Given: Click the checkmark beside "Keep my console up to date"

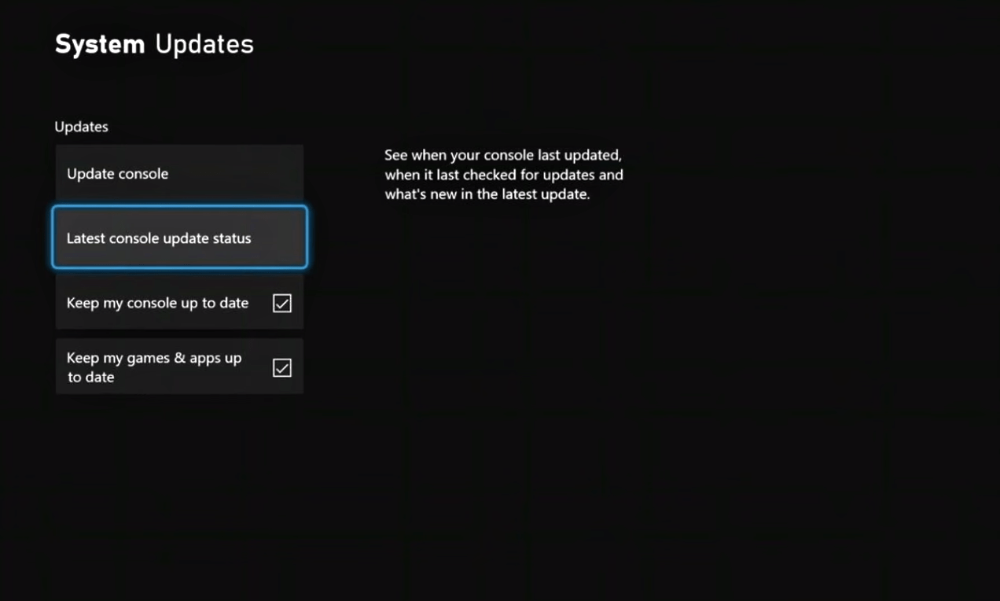Looking at the screenshot, I should coord(281,303).
